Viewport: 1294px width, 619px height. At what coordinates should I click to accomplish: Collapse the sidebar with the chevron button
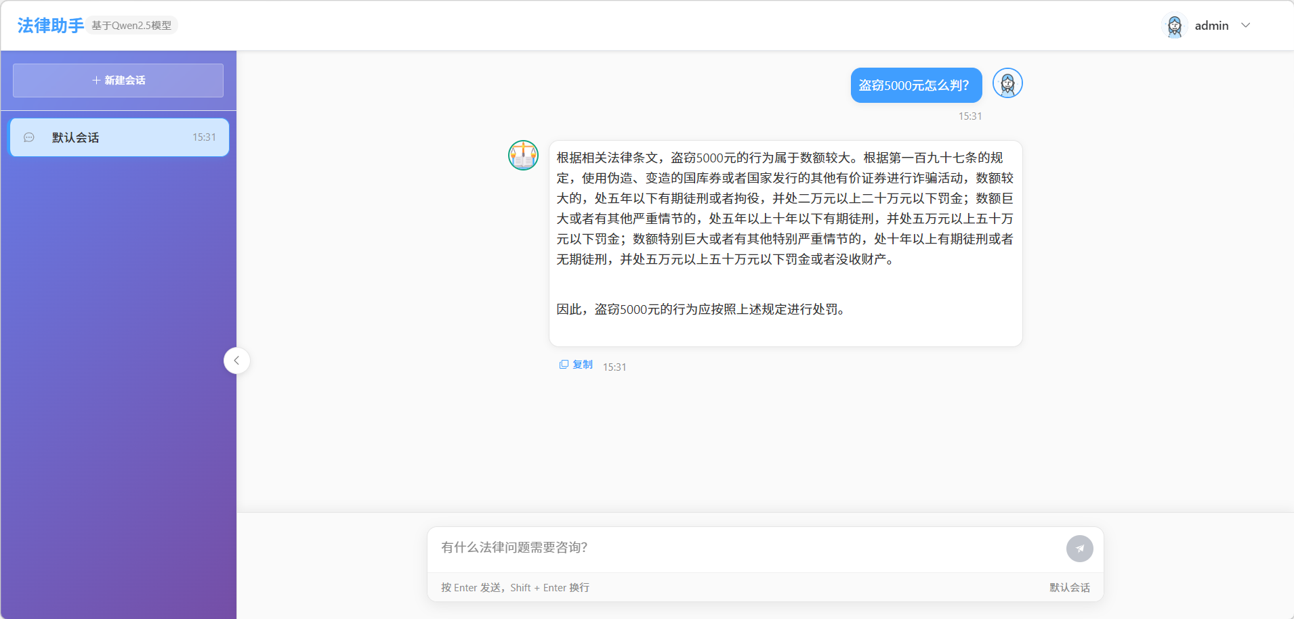coord(236,361)
